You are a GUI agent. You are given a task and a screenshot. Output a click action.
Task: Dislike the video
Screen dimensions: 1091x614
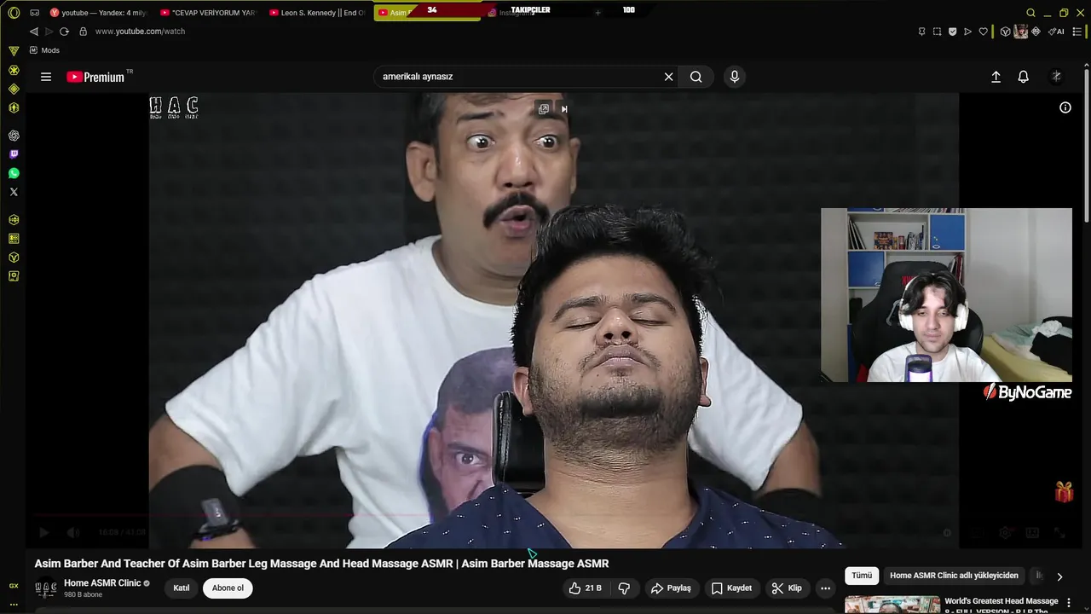click(624, 588)
